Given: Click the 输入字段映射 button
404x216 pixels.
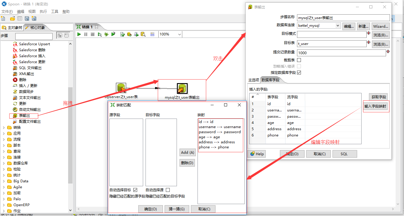Looking at the screenshot, I should click(375, 106).
